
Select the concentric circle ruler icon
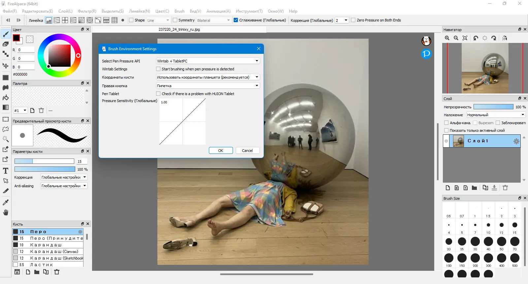coord(89,20)
